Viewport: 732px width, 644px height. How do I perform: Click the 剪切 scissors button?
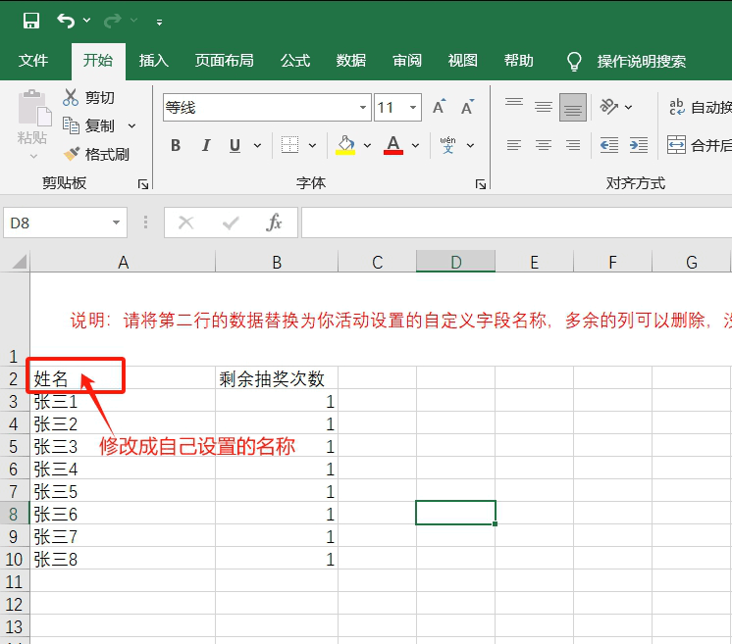pyautogui.click(x=88, y=97)
